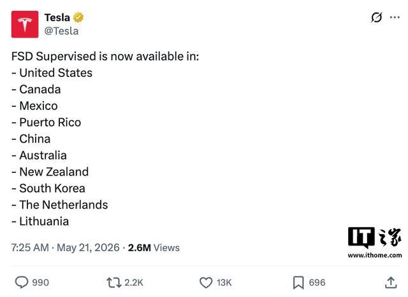This screenshot has height=297, width=408.
Task: Click the 13K likes count
Action: pyautogui.click(x=224, y=282)
